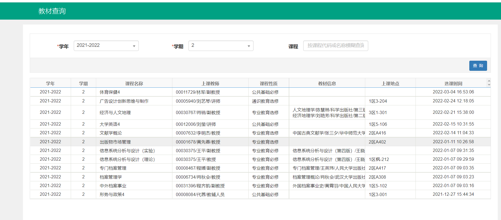Click the 选课时间 column header
This screenshot has width=501, height=220.
click(x=453, y=84)
